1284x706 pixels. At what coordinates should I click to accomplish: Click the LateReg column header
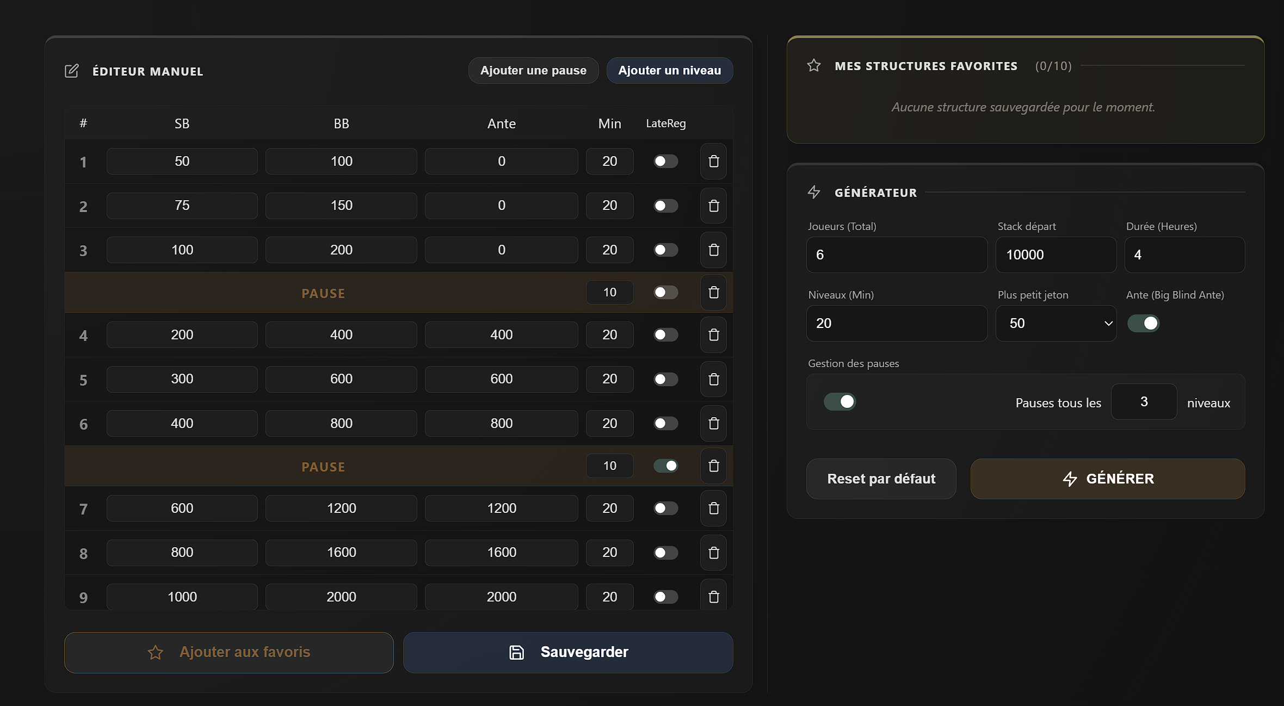[665, 123]
